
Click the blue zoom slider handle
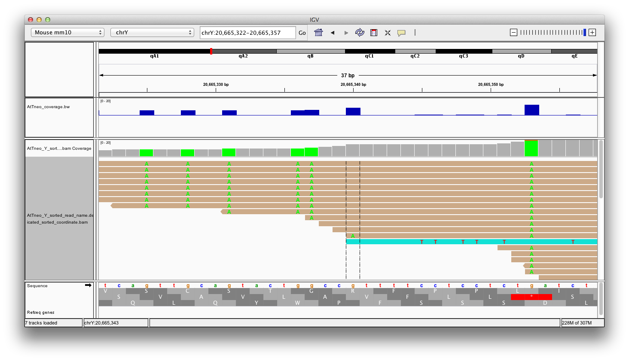[x=584, y=33]
